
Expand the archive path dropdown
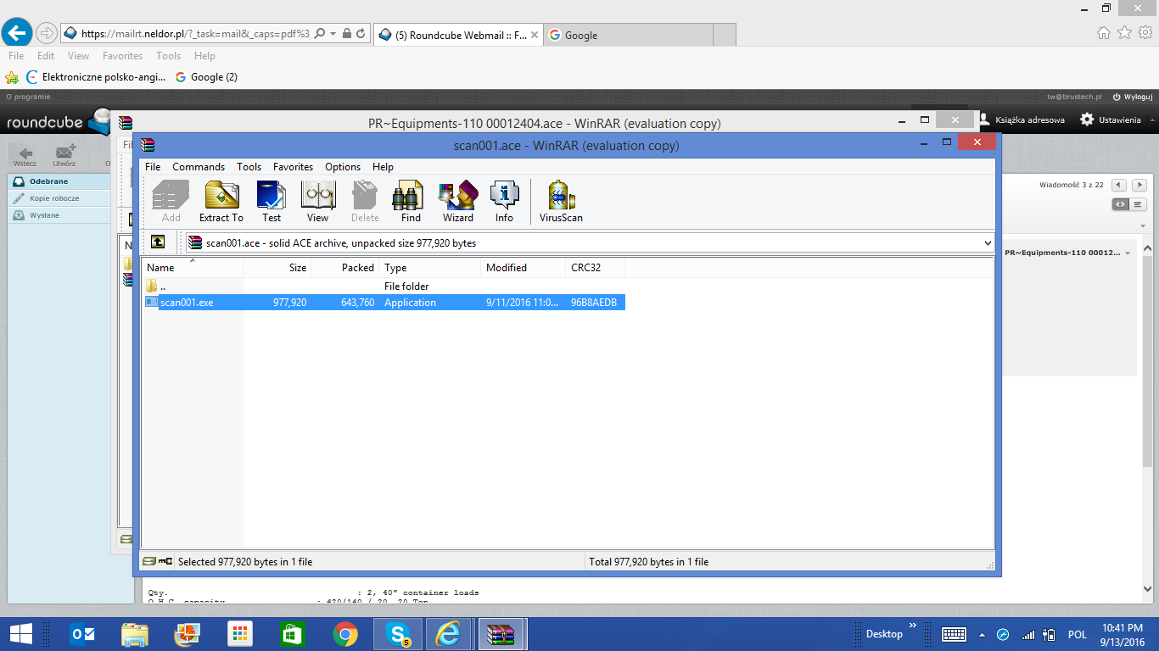pos(987,243)
